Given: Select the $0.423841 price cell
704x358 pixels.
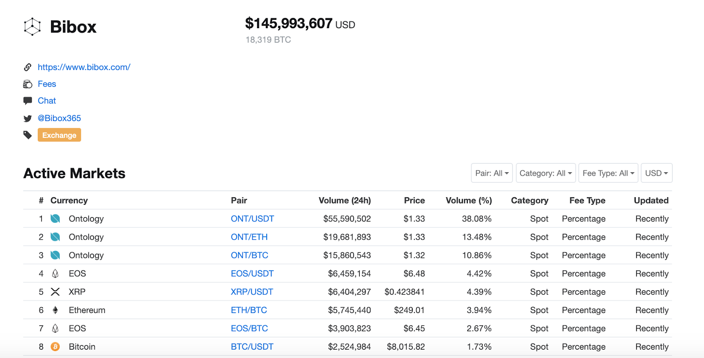Looking at the screenshot, I should pos(405,292).
